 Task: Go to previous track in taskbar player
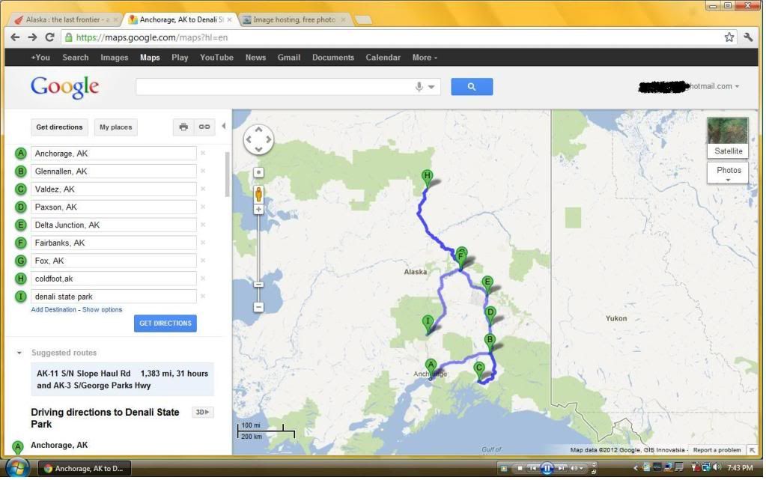click(x=533, y=468)
